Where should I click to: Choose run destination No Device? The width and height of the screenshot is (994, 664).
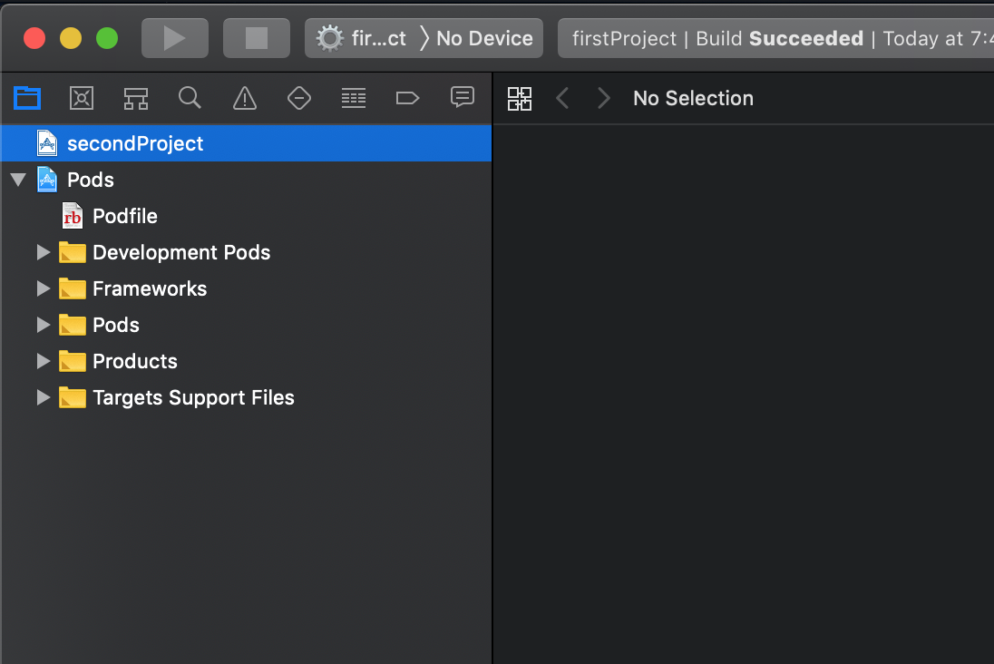pyautogui.click(x=484, y=38)
